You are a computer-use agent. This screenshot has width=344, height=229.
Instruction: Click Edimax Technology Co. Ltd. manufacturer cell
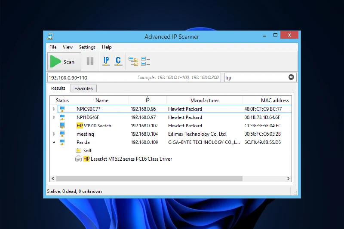click(197, 134)
